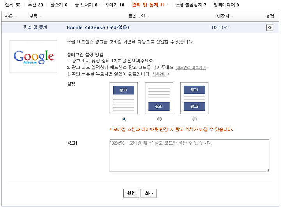Switch to the 글 보내기 8 tab
Image resolution: width=281 pixels, height=207 pixels.
(86, 5)
